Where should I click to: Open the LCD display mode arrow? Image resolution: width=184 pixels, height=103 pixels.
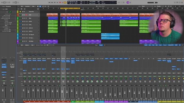point(116,3)
